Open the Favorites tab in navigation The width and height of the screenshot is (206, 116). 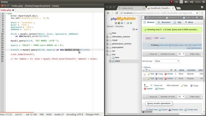tap(119, 26)
